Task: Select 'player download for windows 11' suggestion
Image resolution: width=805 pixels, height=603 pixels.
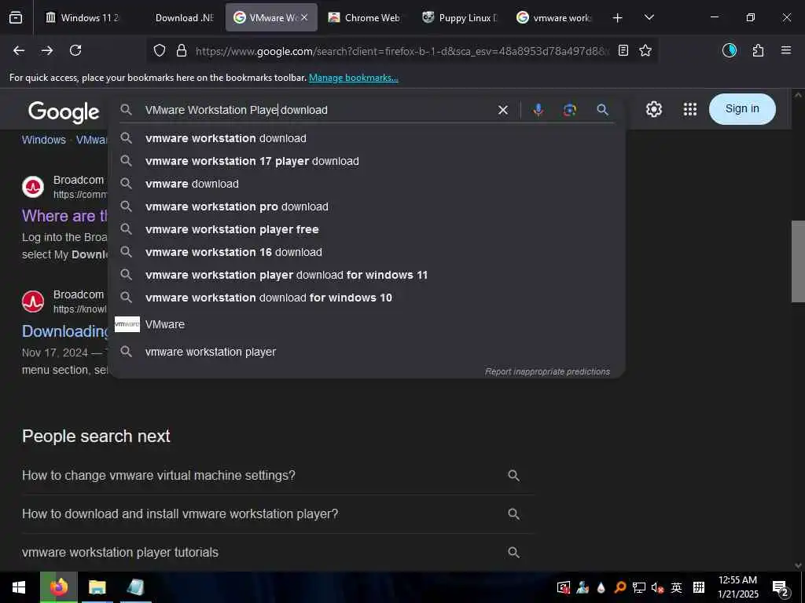Action: click(x=366, y=275)
